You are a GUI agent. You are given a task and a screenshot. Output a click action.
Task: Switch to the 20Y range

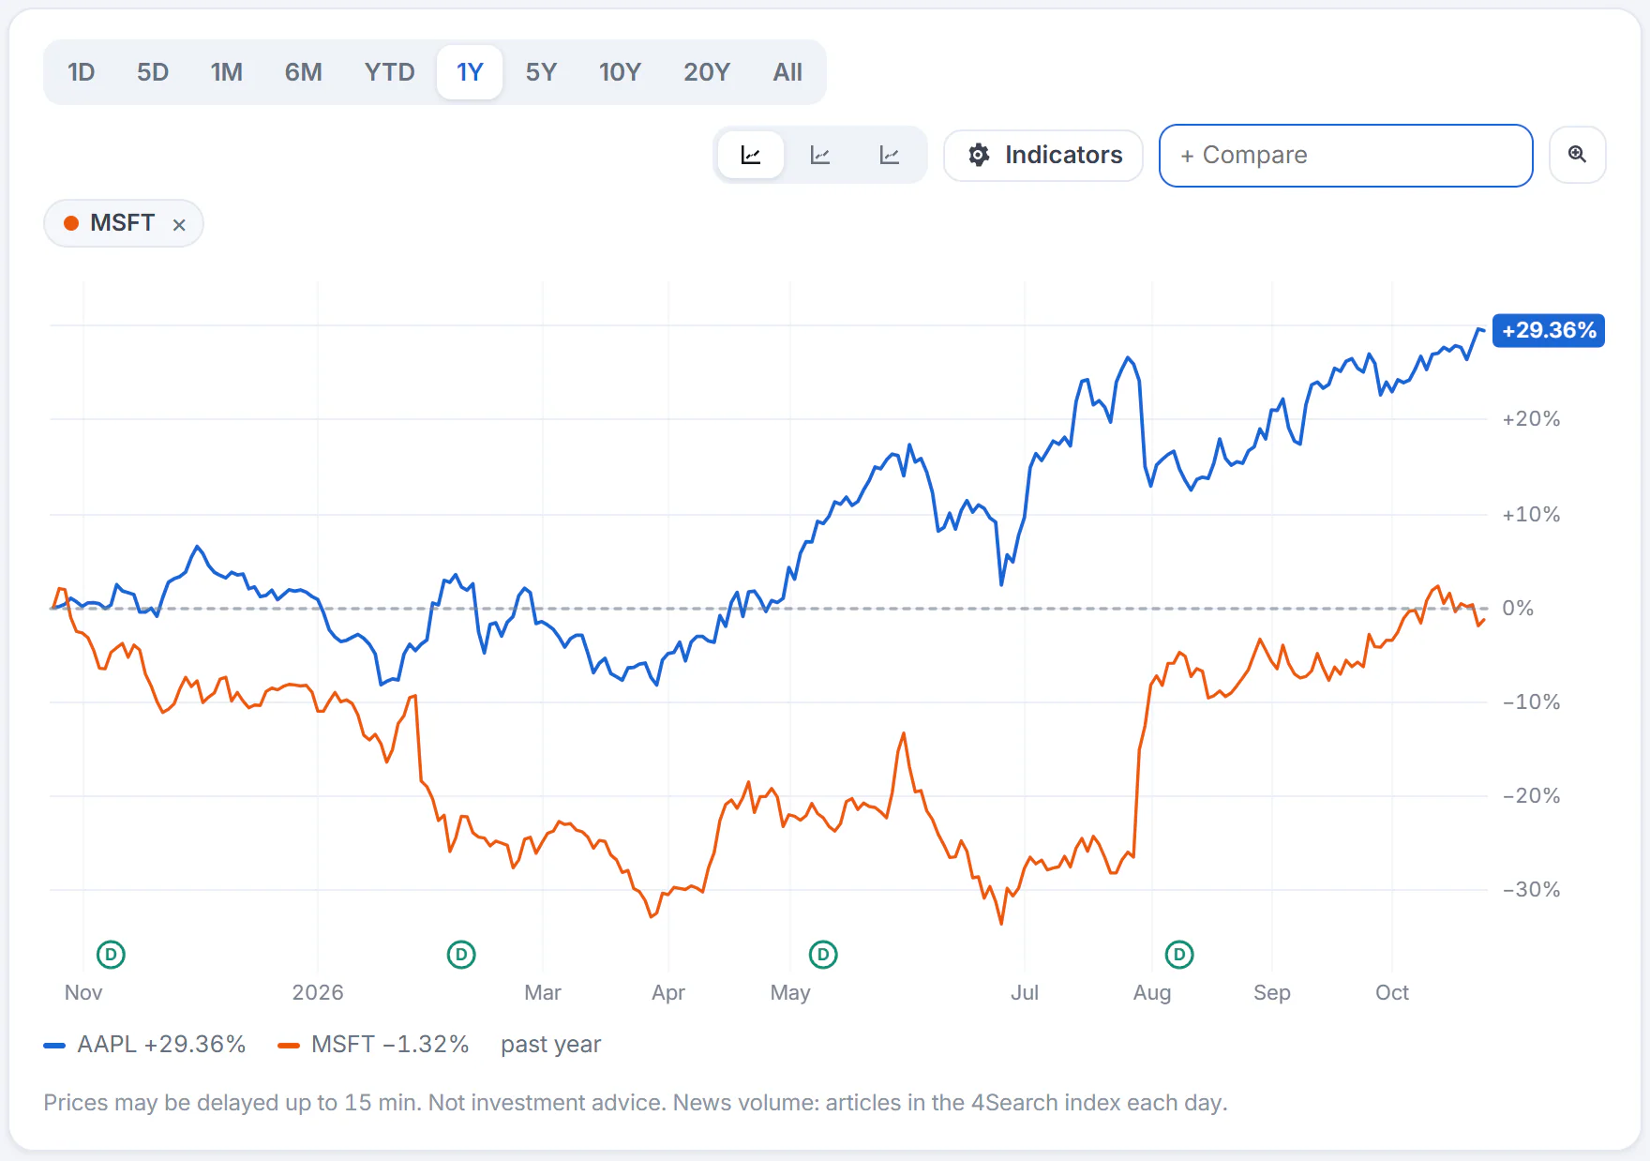click(x=707, y=72)
